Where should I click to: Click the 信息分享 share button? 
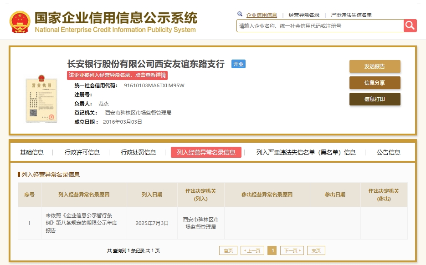(x=375, y=83)
